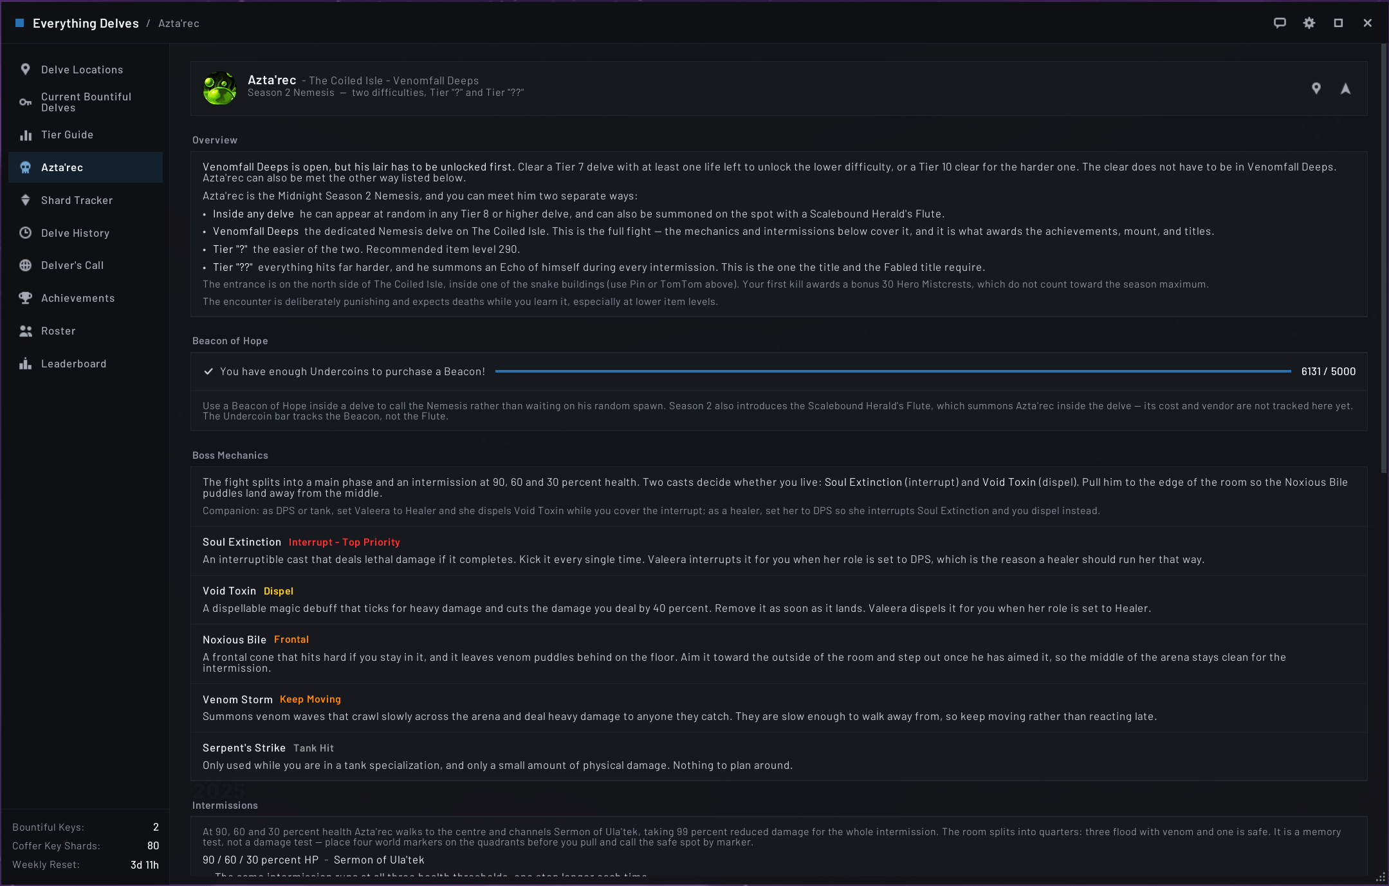View the Achievements section
The width and height of the screenshot is (1389, 886).
coord(86,298)
